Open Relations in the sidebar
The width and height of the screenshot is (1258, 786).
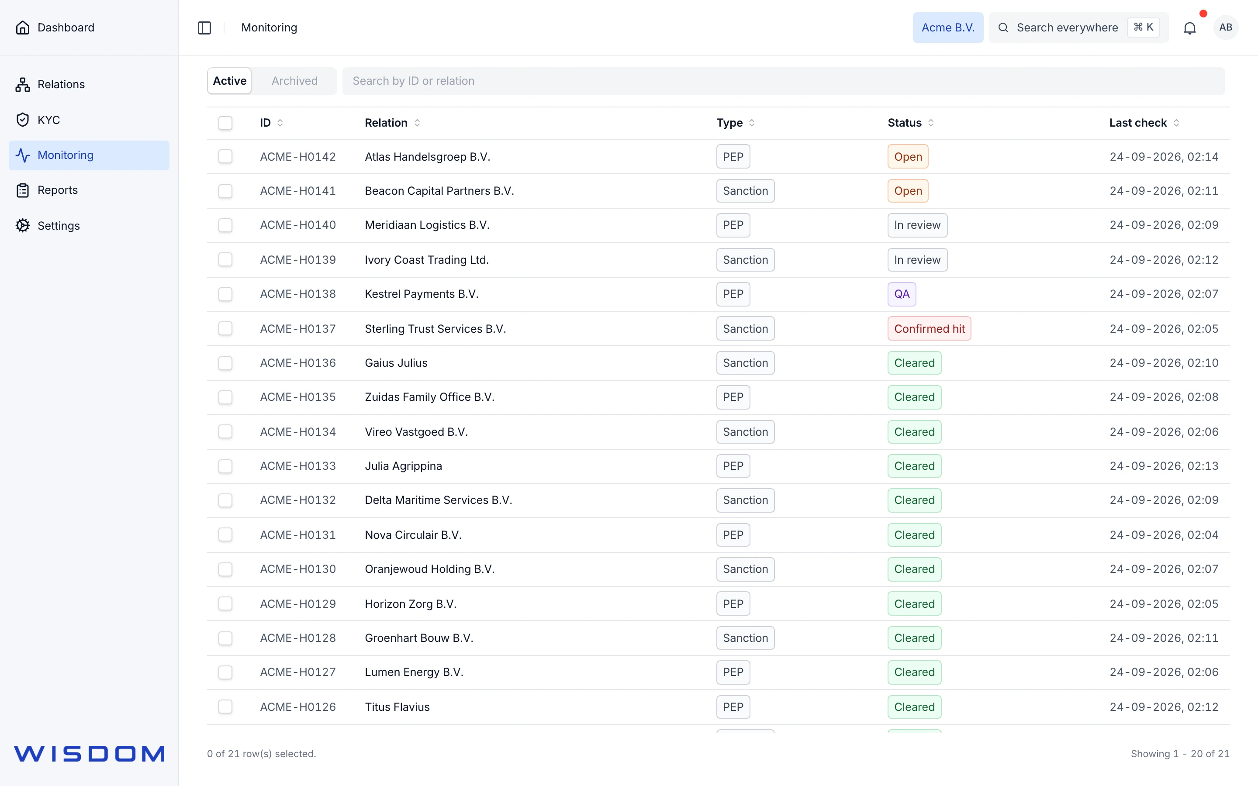[89, 84]
